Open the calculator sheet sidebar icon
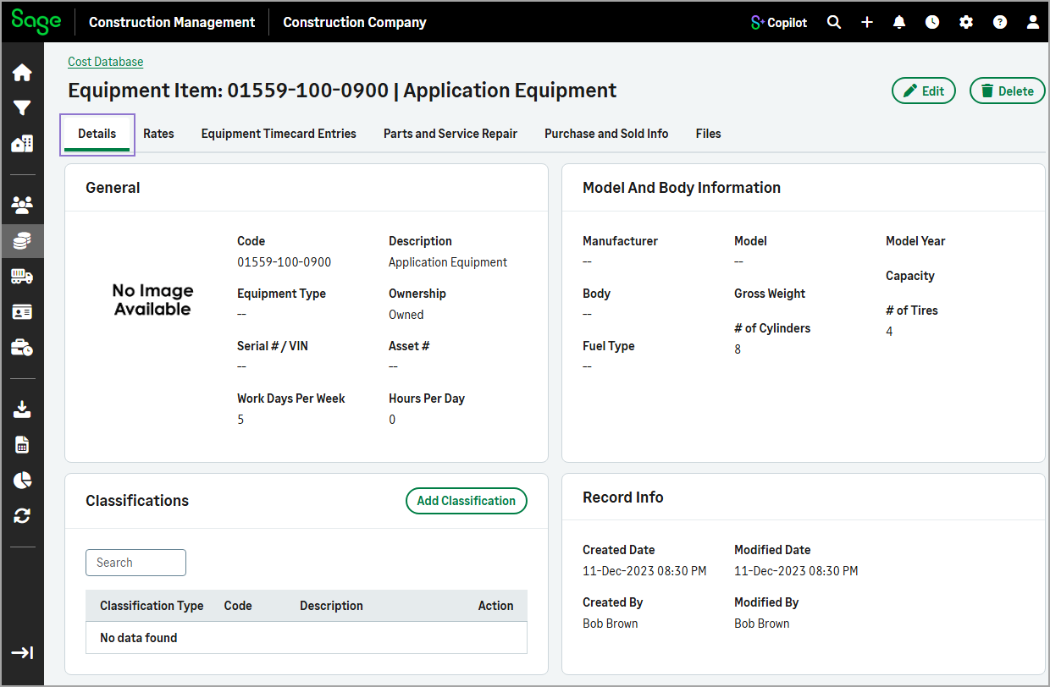 pos(22,445)
